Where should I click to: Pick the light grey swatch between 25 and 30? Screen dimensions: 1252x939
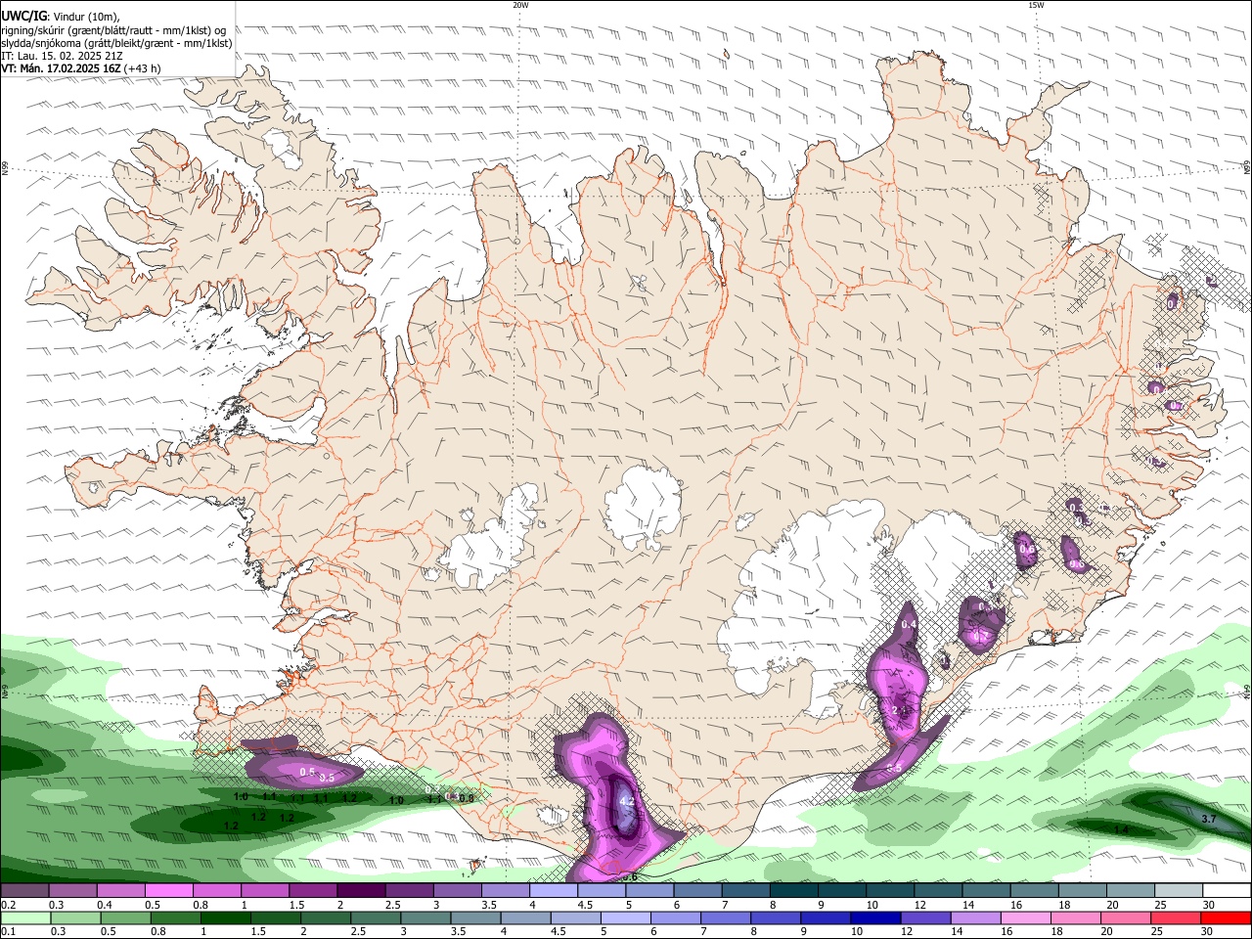coord(1179,890)
